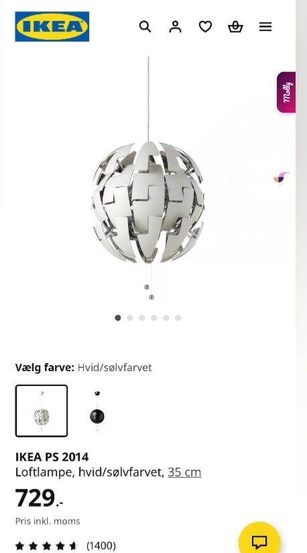The height and width of the screenshot is (553, 307).
Task: Open the Molly side tab
Action: 286,92
